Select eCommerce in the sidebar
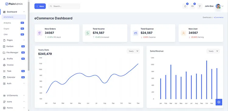This screenshot has height=111, width=228. (x=14, y=17)
